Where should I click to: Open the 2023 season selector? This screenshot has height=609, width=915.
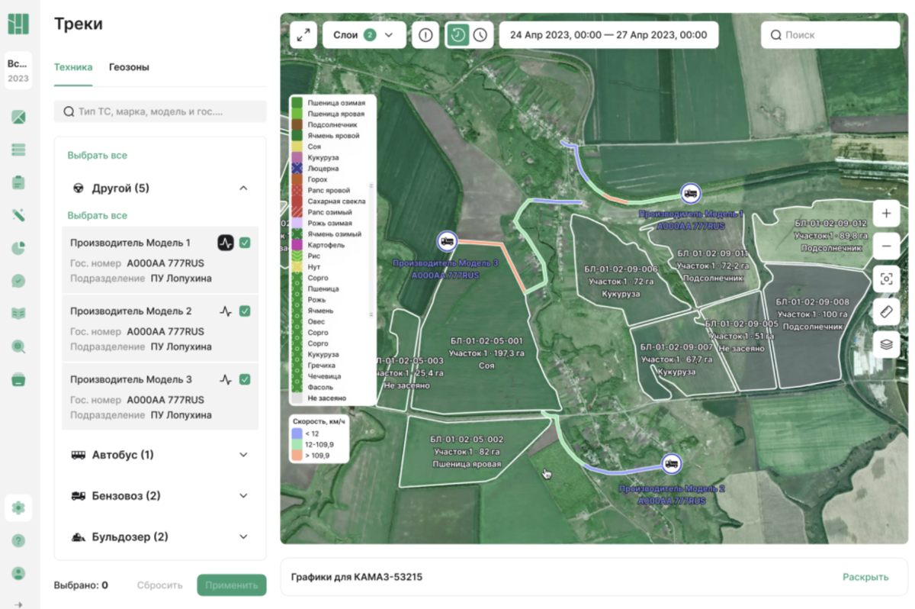[18, 71]
